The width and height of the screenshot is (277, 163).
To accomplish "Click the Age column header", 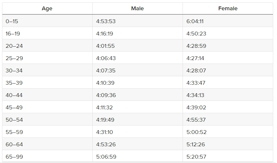I will 47,9.
